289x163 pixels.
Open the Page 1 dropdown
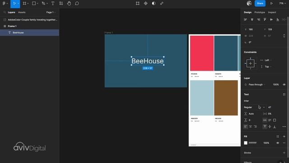pos(51,12)
